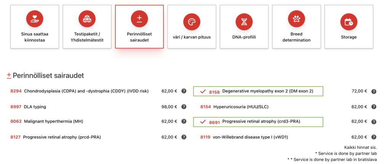Open help icon for DLA typing test
The width and height of the screenshot is (390, 164).
pyautogui.click(x=184, y=107)
